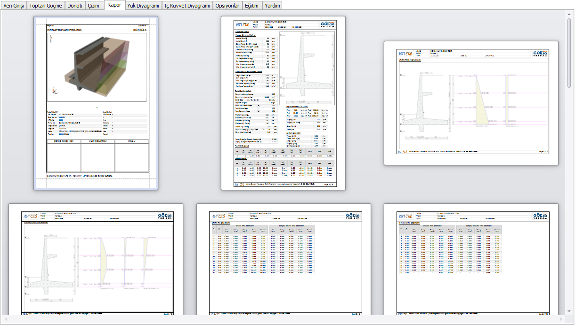The width and height of the screenshot is (575, 325).
Task: Go to the Çizim tab
Action: click(x=94, y=6)
